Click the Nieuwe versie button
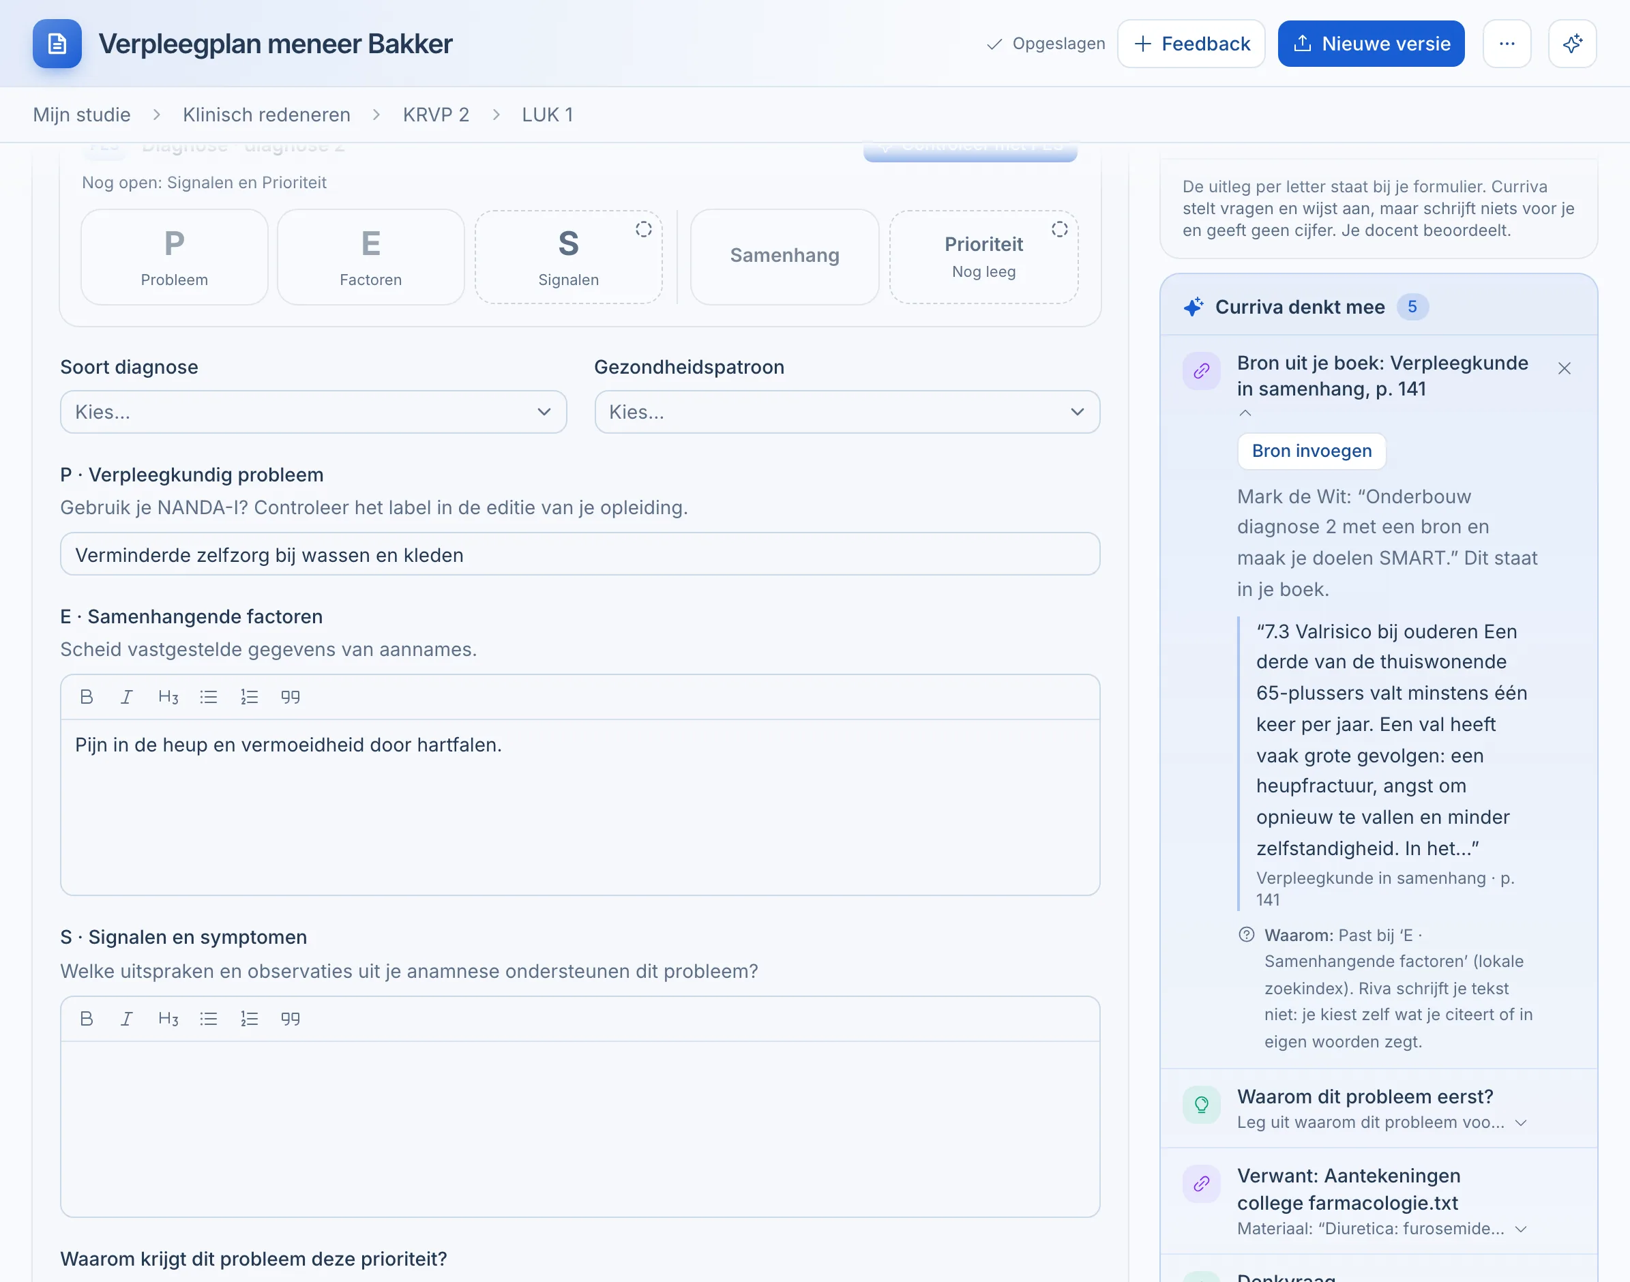The height and width of the screenshot is (1282, 1630). click(x=1371, y=44)
